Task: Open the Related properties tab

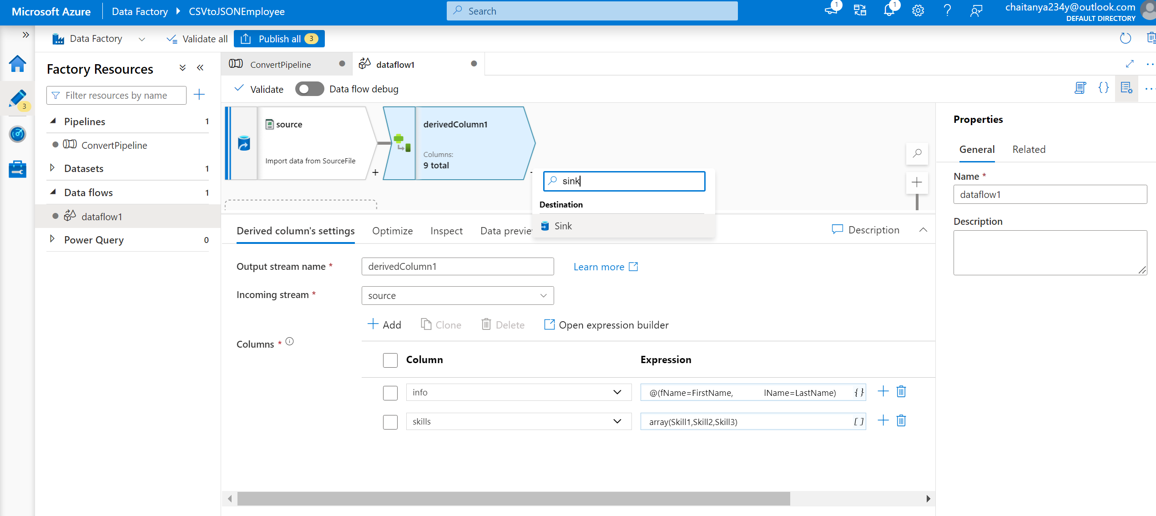Action: point(1029,149)
